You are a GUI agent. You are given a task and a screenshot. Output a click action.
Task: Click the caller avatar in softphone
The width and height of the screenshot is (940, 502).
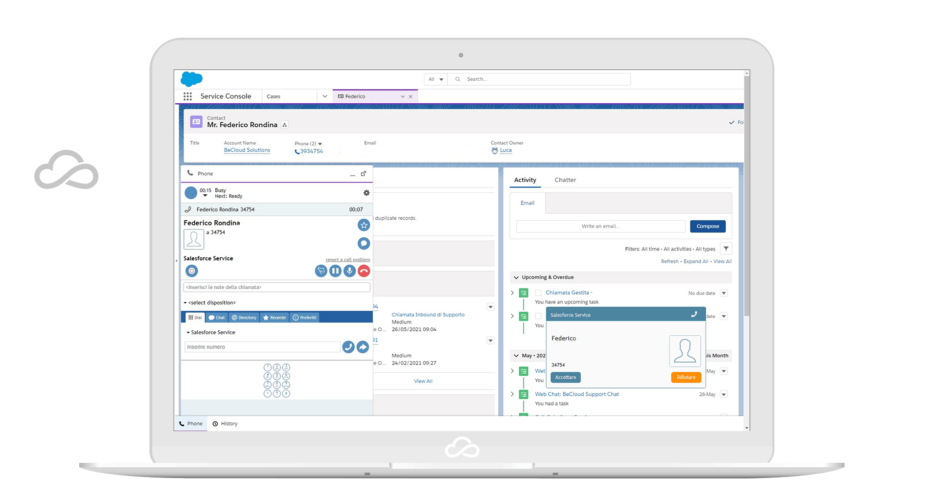194,239
